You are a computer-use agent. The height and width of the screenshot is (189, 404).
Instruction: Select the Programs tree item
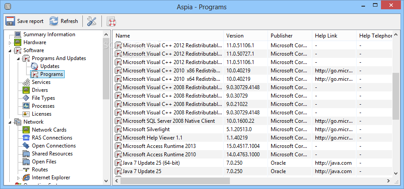pos(47,74)
